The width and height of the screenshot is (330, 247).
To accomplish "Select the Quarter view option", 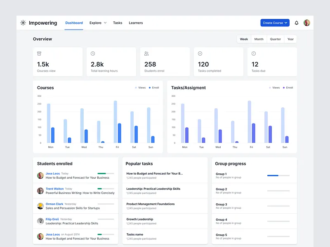I will 275,39.
